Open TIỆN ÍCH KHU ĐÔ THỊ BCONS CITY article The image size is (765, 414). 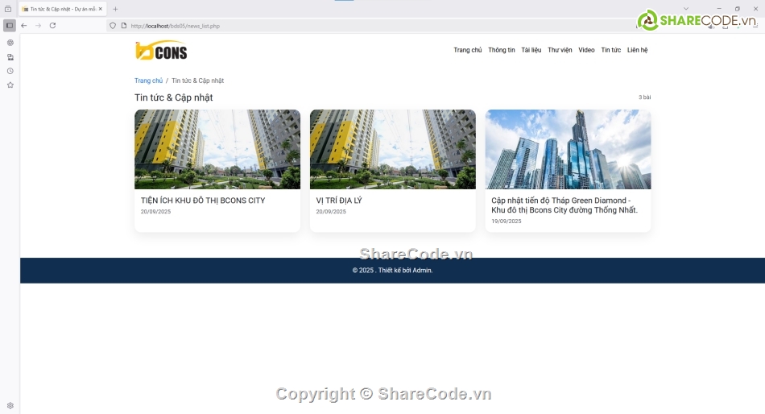coord(203,201)
